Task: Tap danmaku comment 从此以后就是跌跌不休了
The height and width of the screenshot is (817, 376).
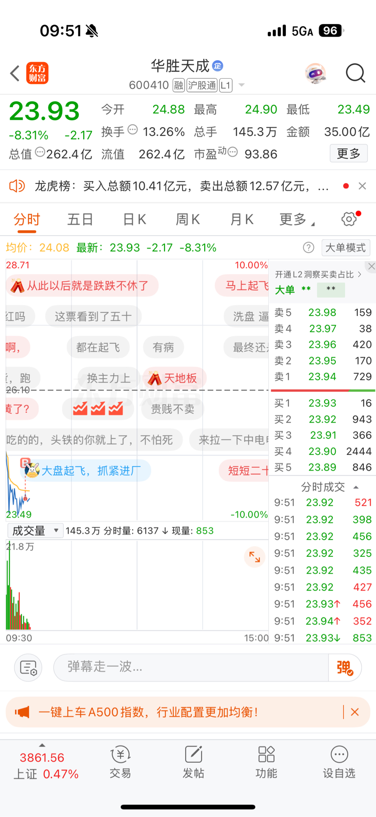Action: pyautogui.click(x=82, y=286)
